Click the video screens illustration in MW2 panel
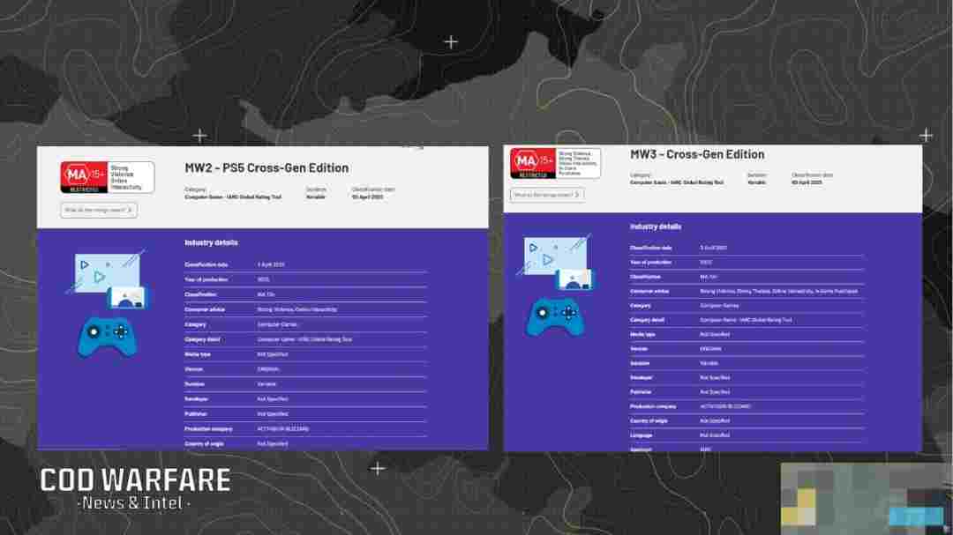 (107, 279)
